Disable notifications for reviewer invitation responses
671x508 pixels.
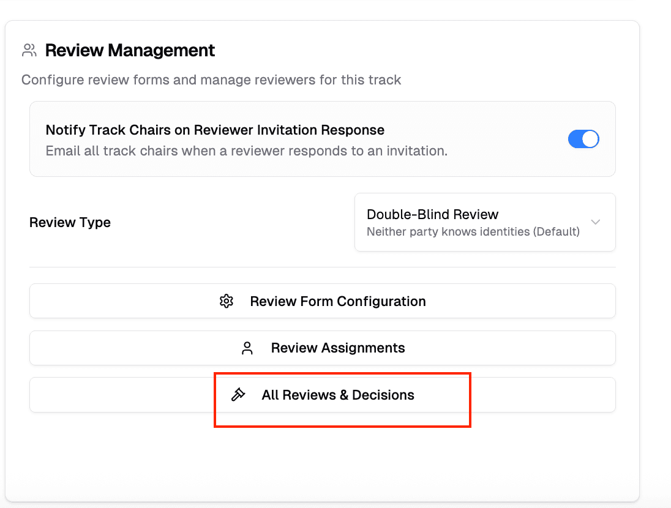583,139
